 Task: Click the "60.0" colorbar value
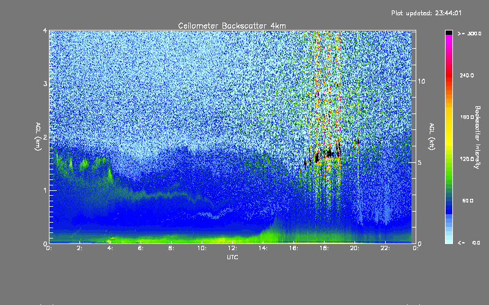click(468, 201)
